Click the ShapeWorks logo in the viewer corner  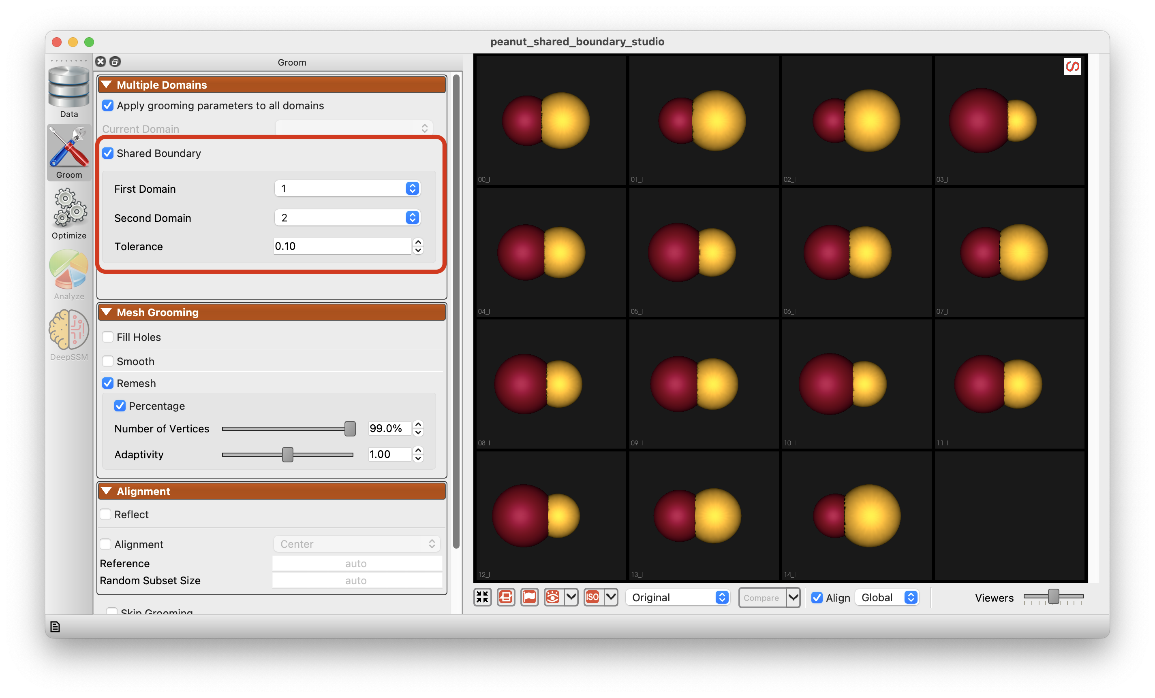tap(1072, 66)
